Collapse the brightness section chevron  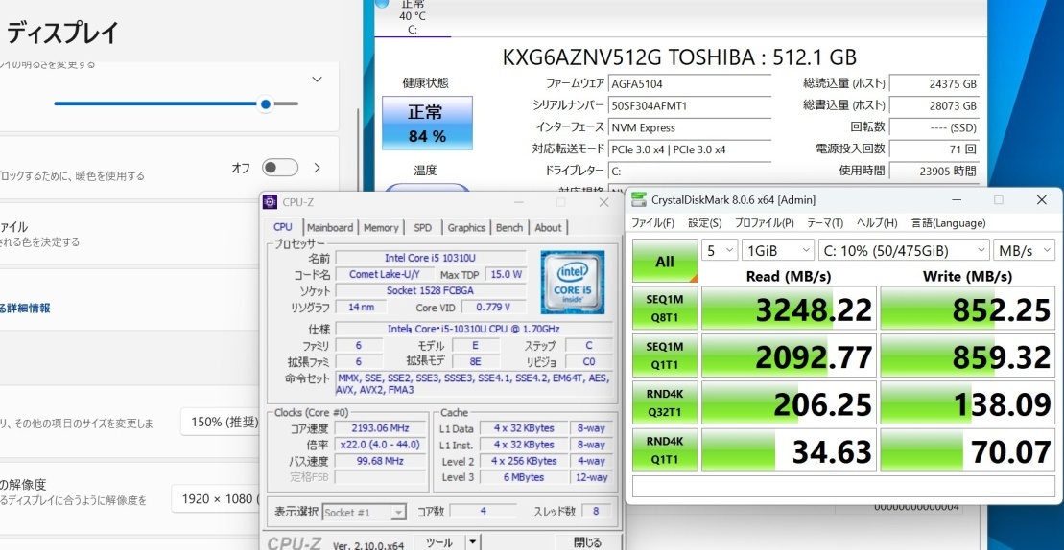[x=317, y=80]
